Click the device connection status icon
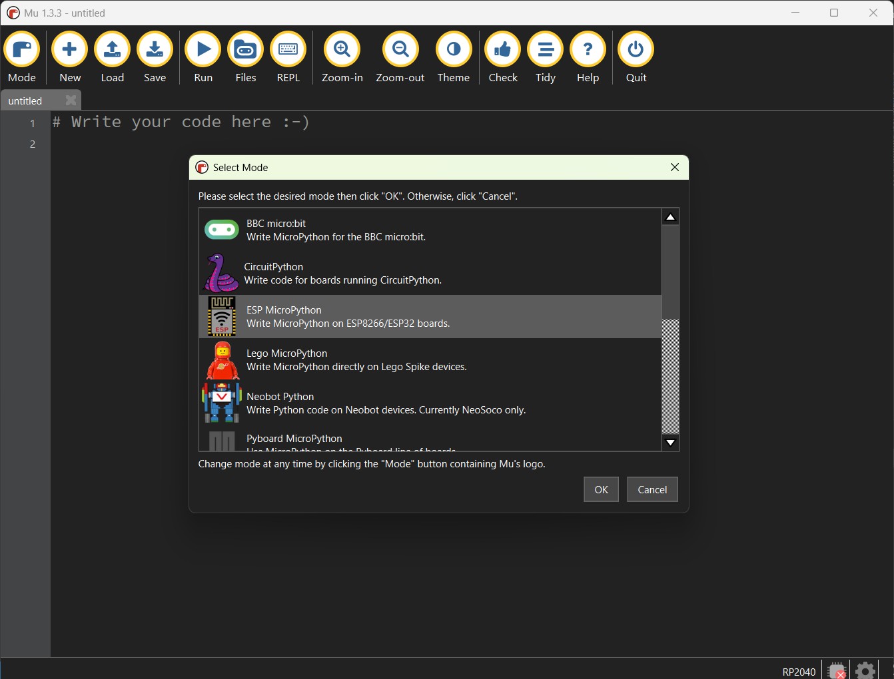 pos(837,670)
